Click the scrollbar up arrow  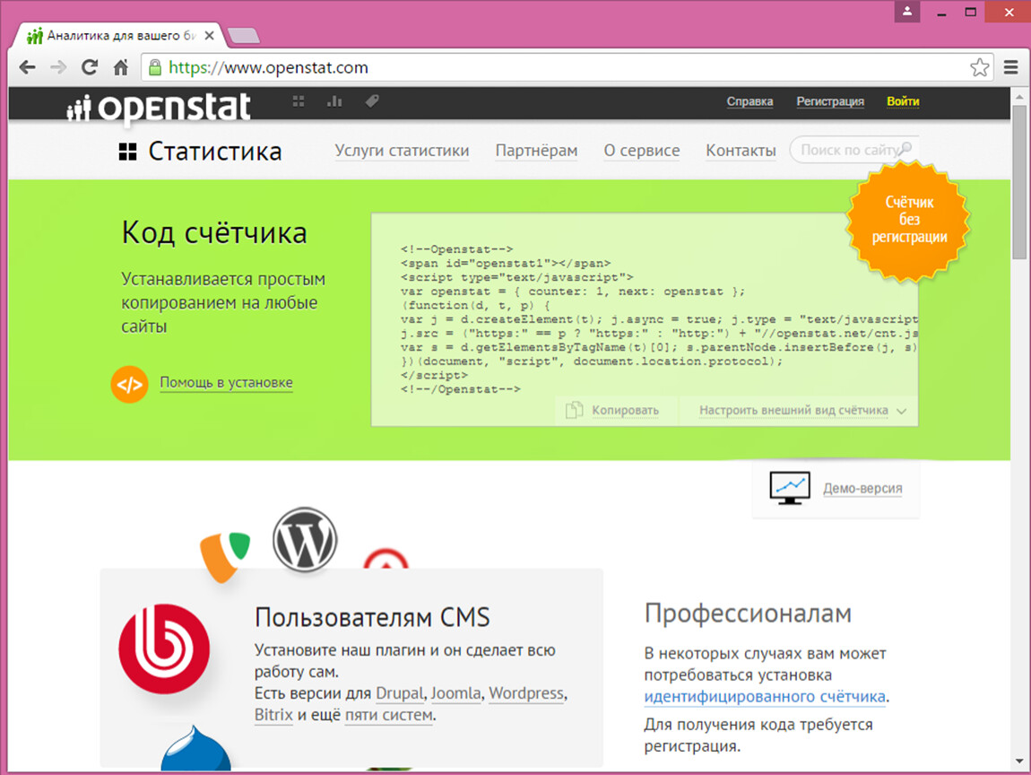1019,96
